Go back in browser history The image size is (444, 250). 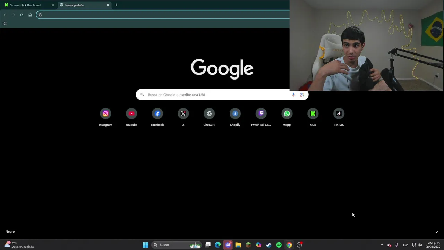(x=5, y=15)
